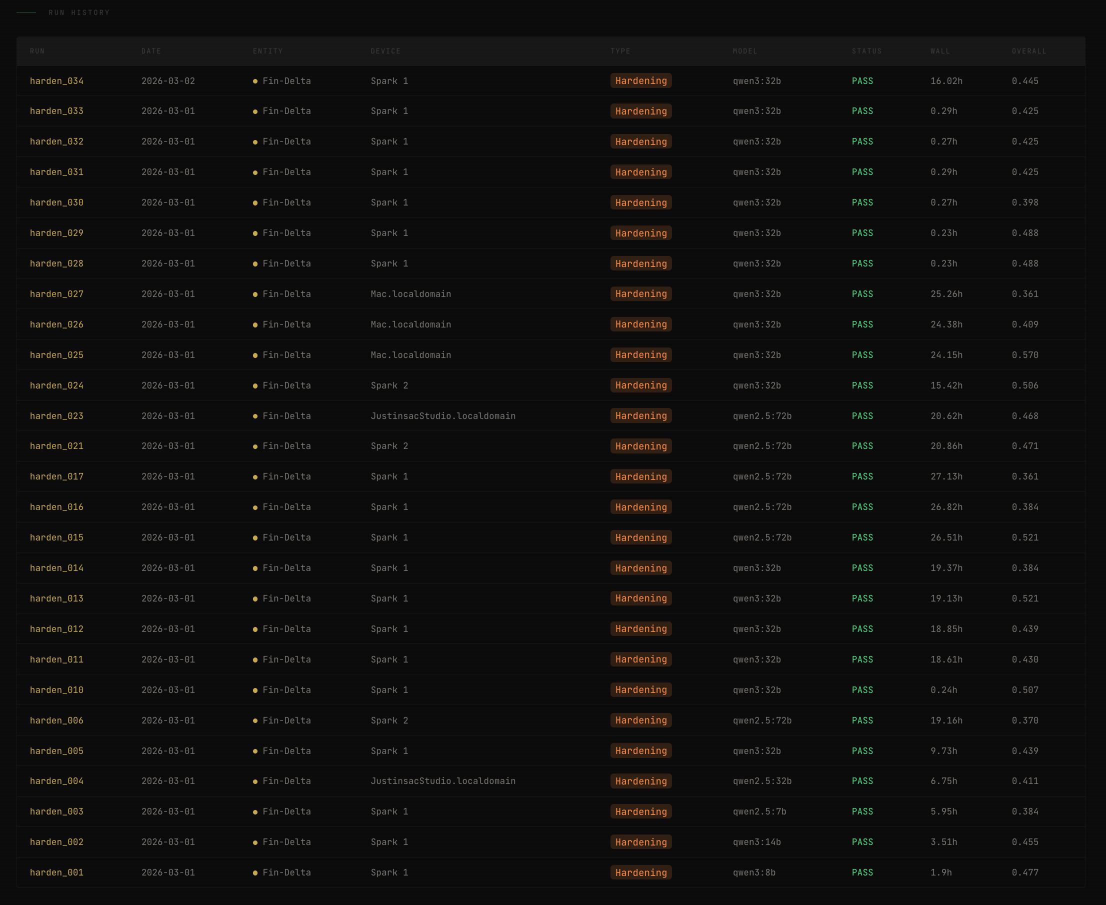Click the qwen3:14b model in harden_002
The width and height of the screenshot is (1106, 905).
756,842
